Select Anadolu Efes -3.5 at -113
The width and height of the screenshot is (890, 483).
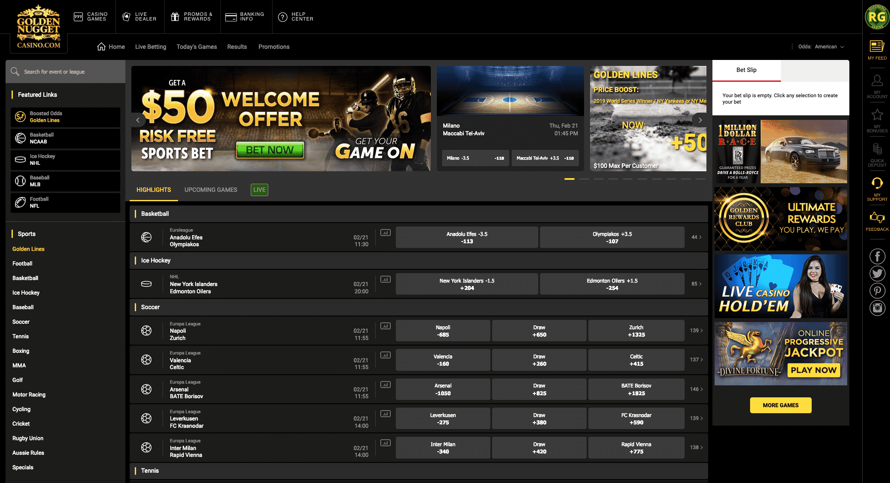point(467,237)
